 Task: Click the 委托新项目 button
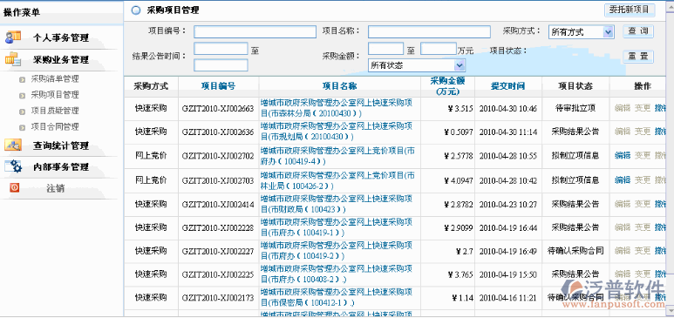pos(630,10)
